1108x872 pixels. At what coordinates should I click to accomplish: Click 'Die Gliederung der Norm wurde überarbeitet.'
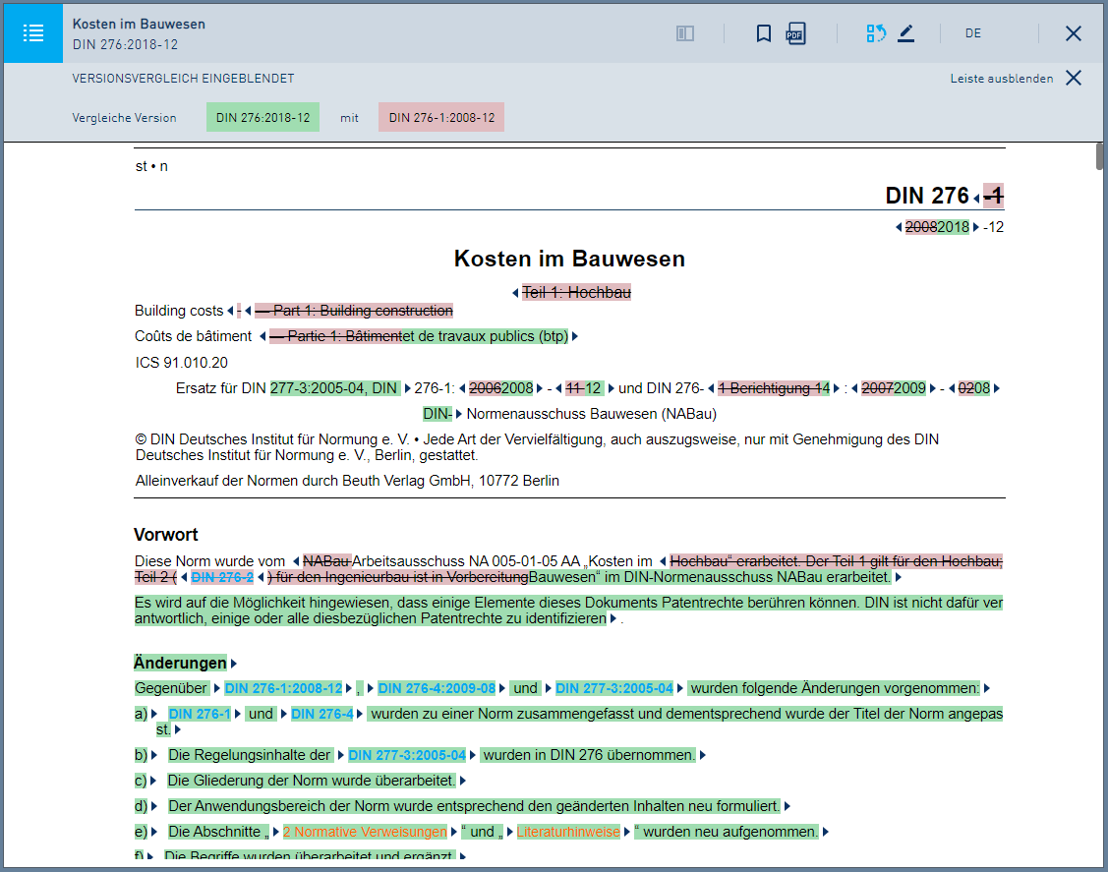pos(311,781)
